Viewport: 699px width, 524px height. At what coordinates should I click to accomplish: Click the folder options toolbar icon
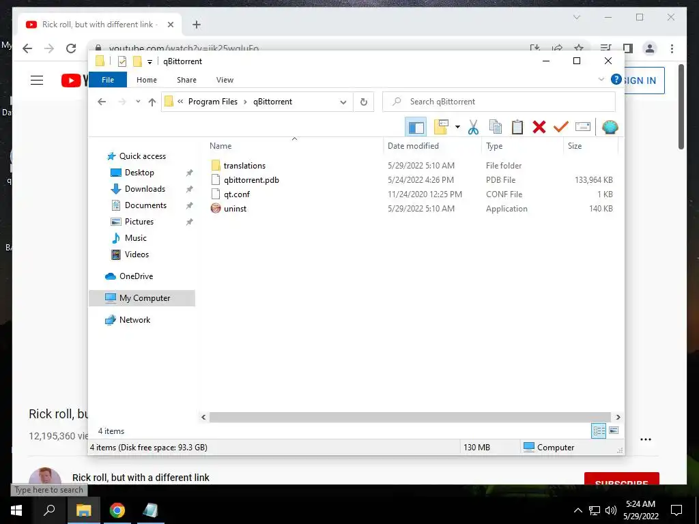pos(442,127)
